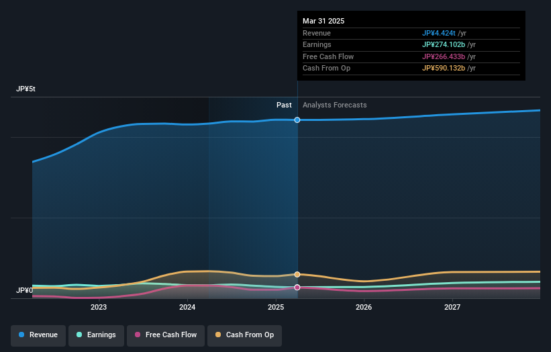This screenshot has width=551, height=352.
Task: Click the Past label on chart
Action: coord(284,105)
